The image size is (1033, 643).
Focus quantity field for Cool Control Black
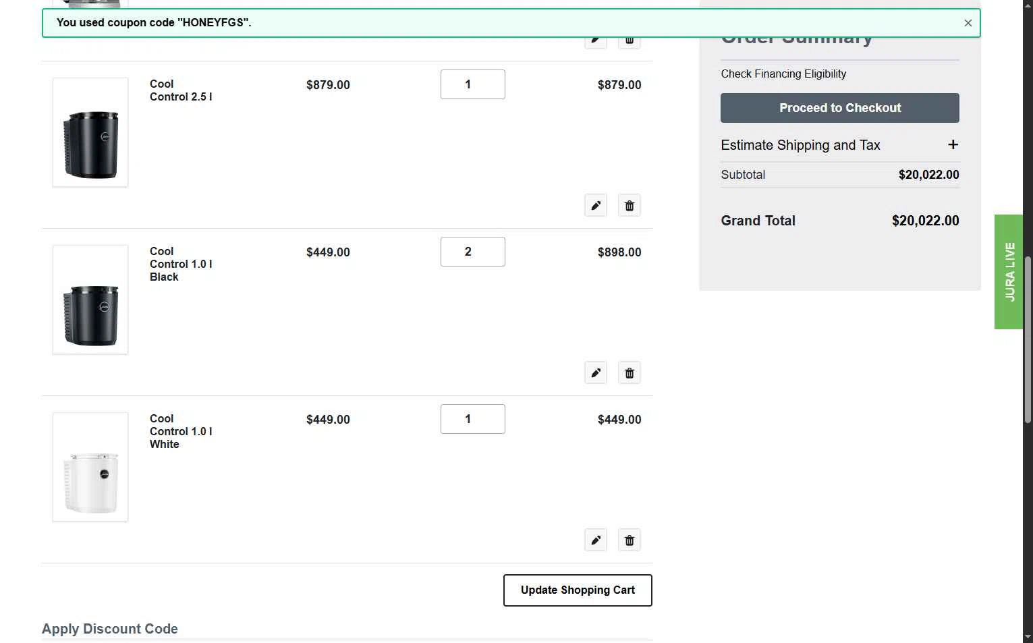tap(472, 252)
